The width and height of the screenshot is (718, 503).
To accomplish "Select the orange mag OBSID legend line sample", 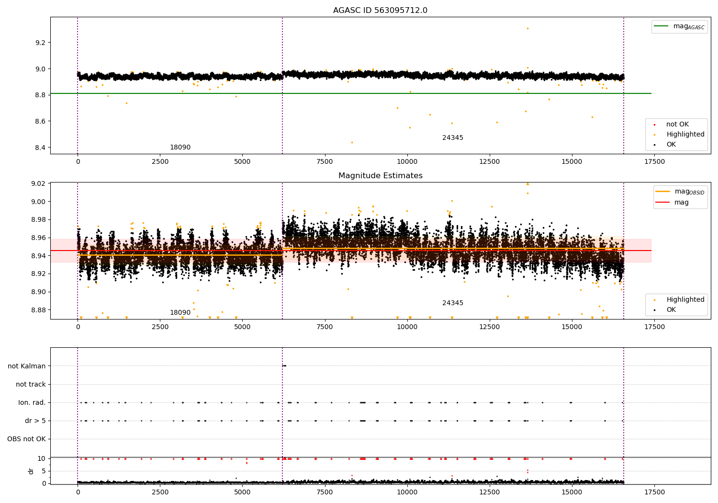I will point(663,192).
